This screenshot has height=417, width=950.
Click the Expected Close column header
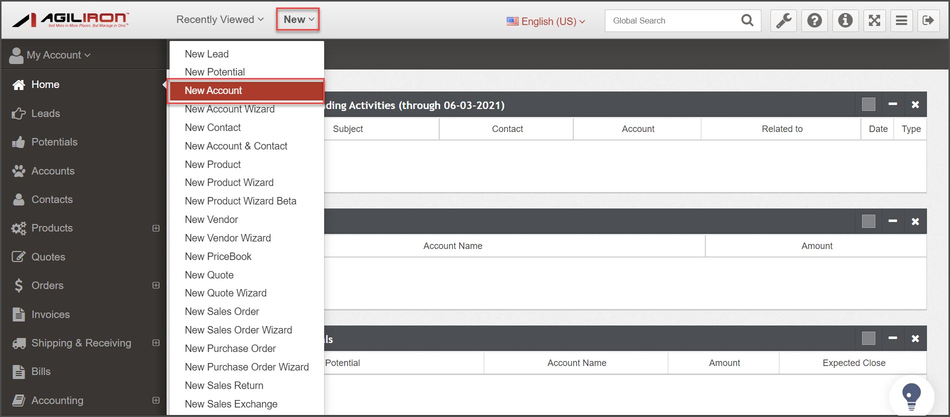coord(854,363)
